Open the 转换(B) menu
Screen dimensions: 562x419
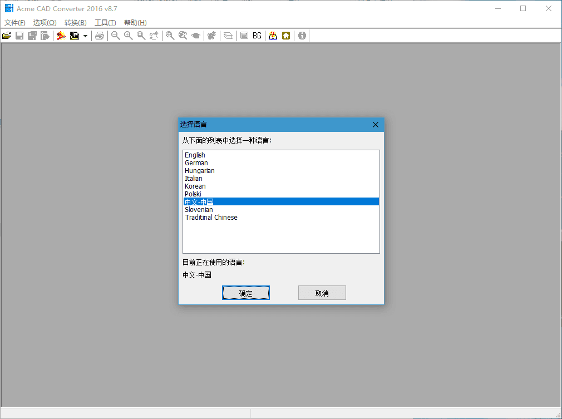click(x=75, y=23)
